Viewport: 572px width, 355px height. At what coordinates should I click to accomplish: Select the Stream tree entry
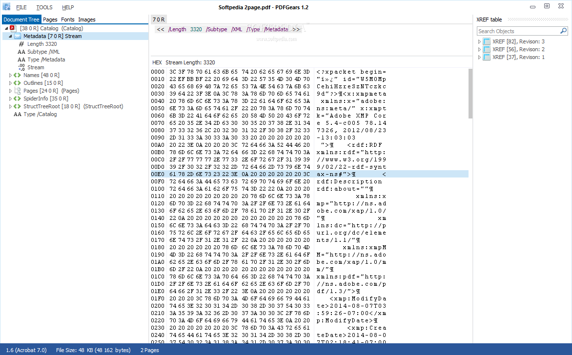(x=36, y=67)
